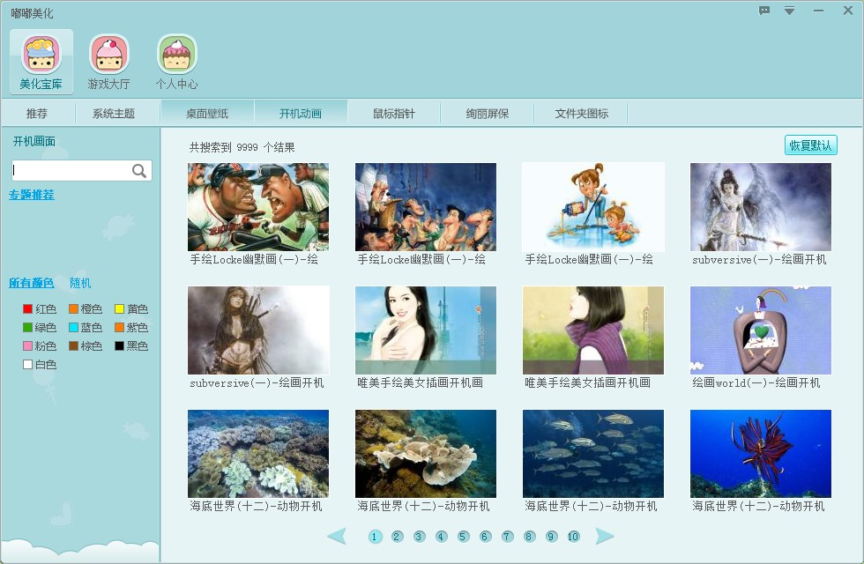This screenshot has height=564, width=864.
Task: Select the 蓝色 (blue) color filter
Action: pyautogui.click(x=88, y=327)
